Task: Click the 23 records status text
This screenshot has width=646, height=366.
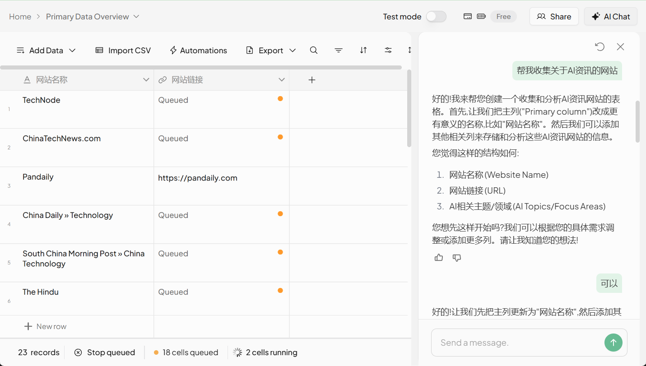Action: pyautogui.click(x=39, y=352)
